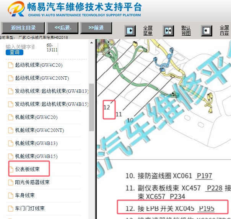Click the 全屏内容 text label
Screen dimensions: 231x219
click(224, 30)
